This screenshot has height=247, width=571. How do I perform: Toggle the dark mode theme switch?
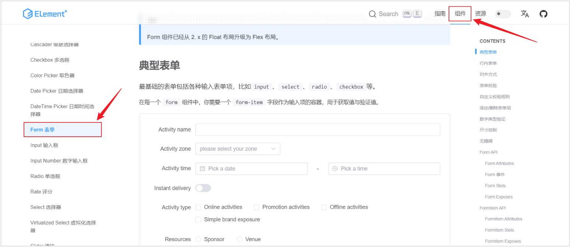click(x=503, y=14)
